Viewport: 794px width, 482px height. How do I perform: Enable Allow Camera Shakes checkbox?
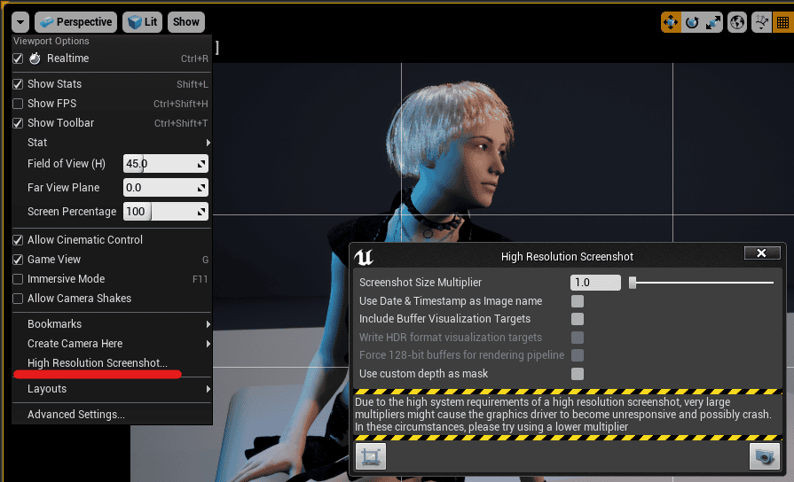tap(18, 299)
